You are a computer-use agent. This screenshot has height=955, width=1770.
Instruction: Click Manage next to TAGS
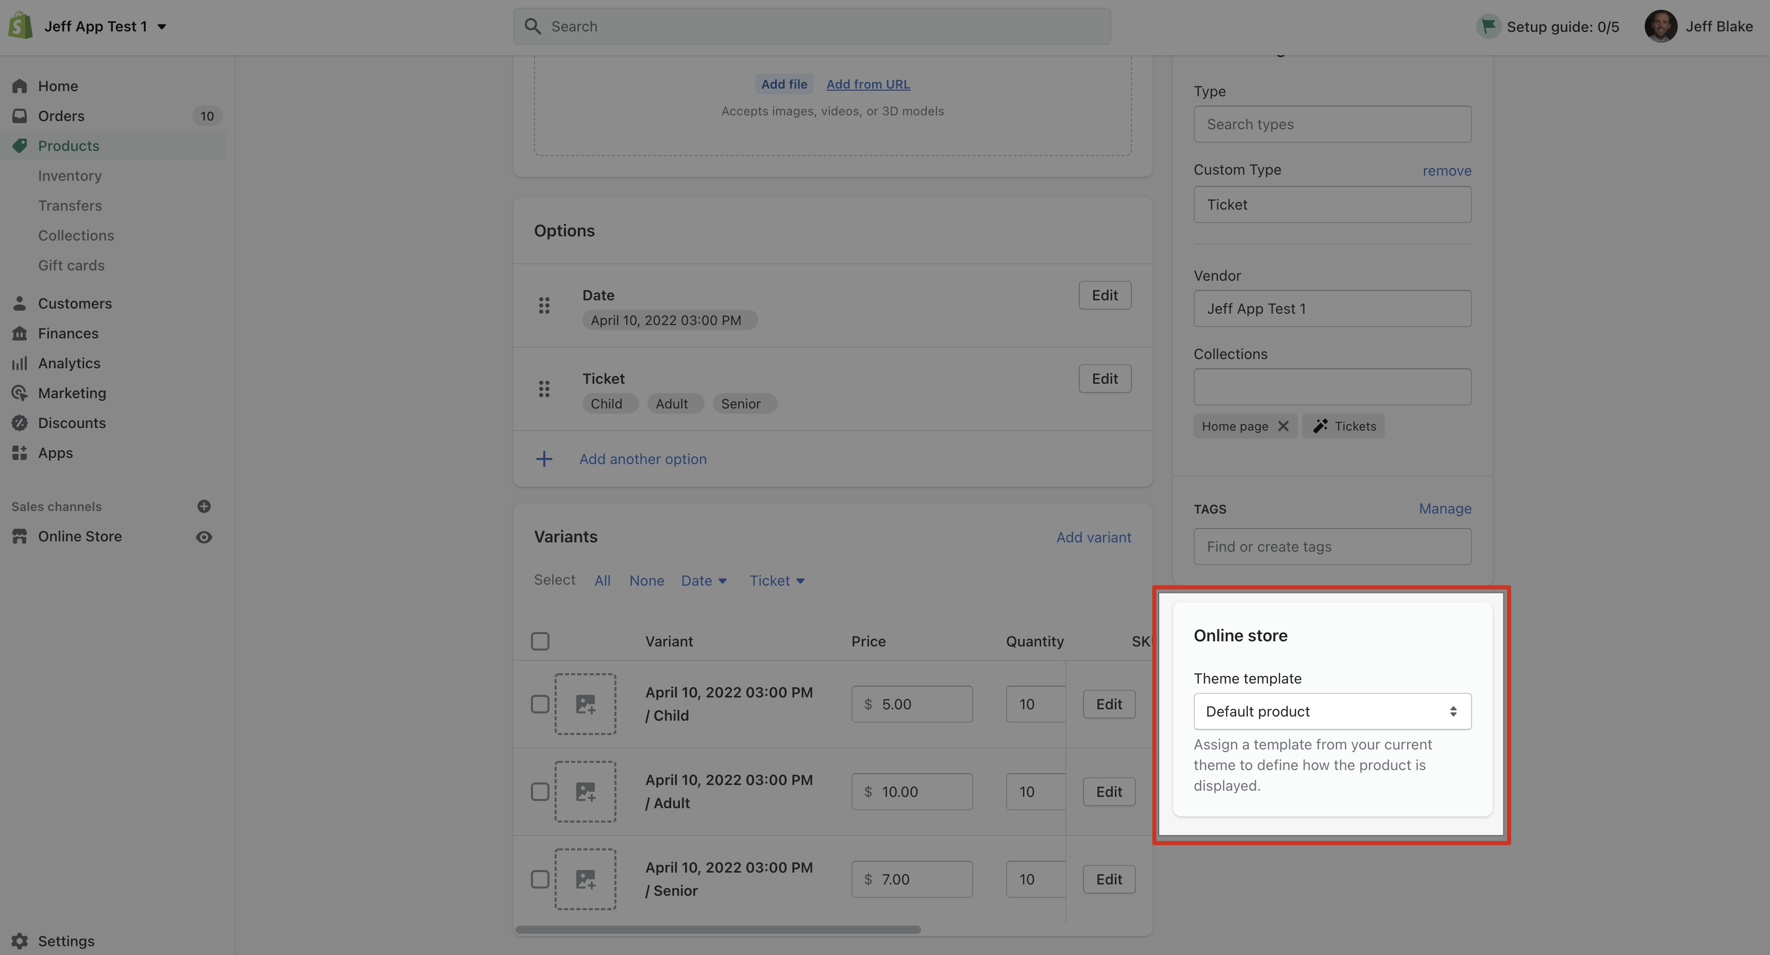tap(1445, 508)
